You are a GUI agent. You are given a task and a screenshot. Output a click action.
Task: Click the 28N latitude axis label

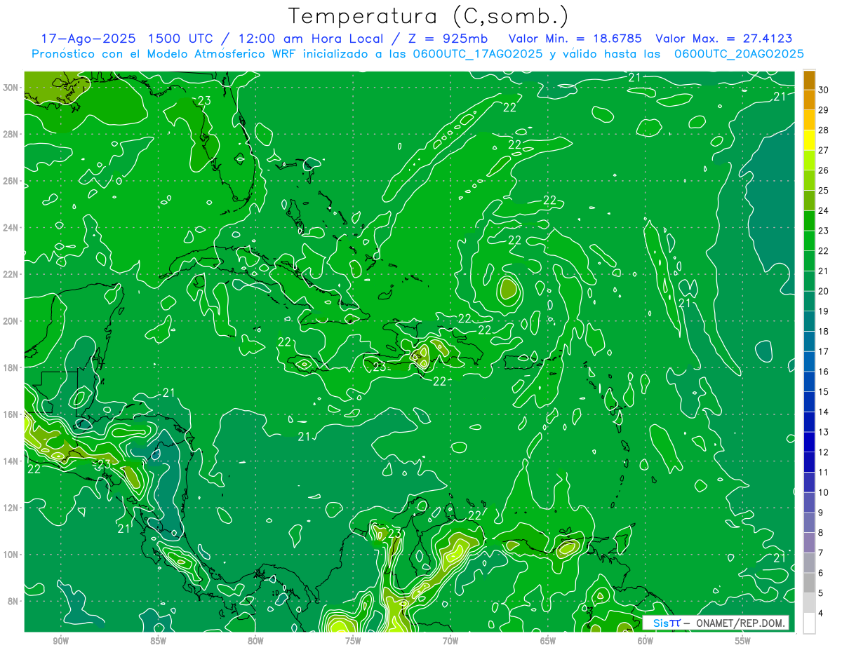(x=11, y=134)
